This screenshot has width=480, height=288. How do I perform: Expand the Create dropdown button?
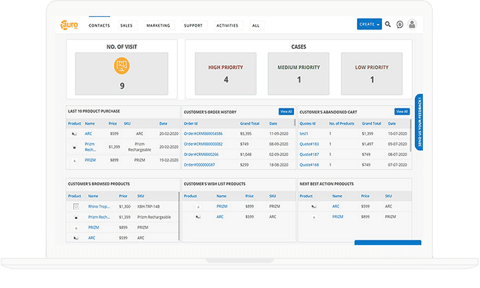click(x=369, y=24)
